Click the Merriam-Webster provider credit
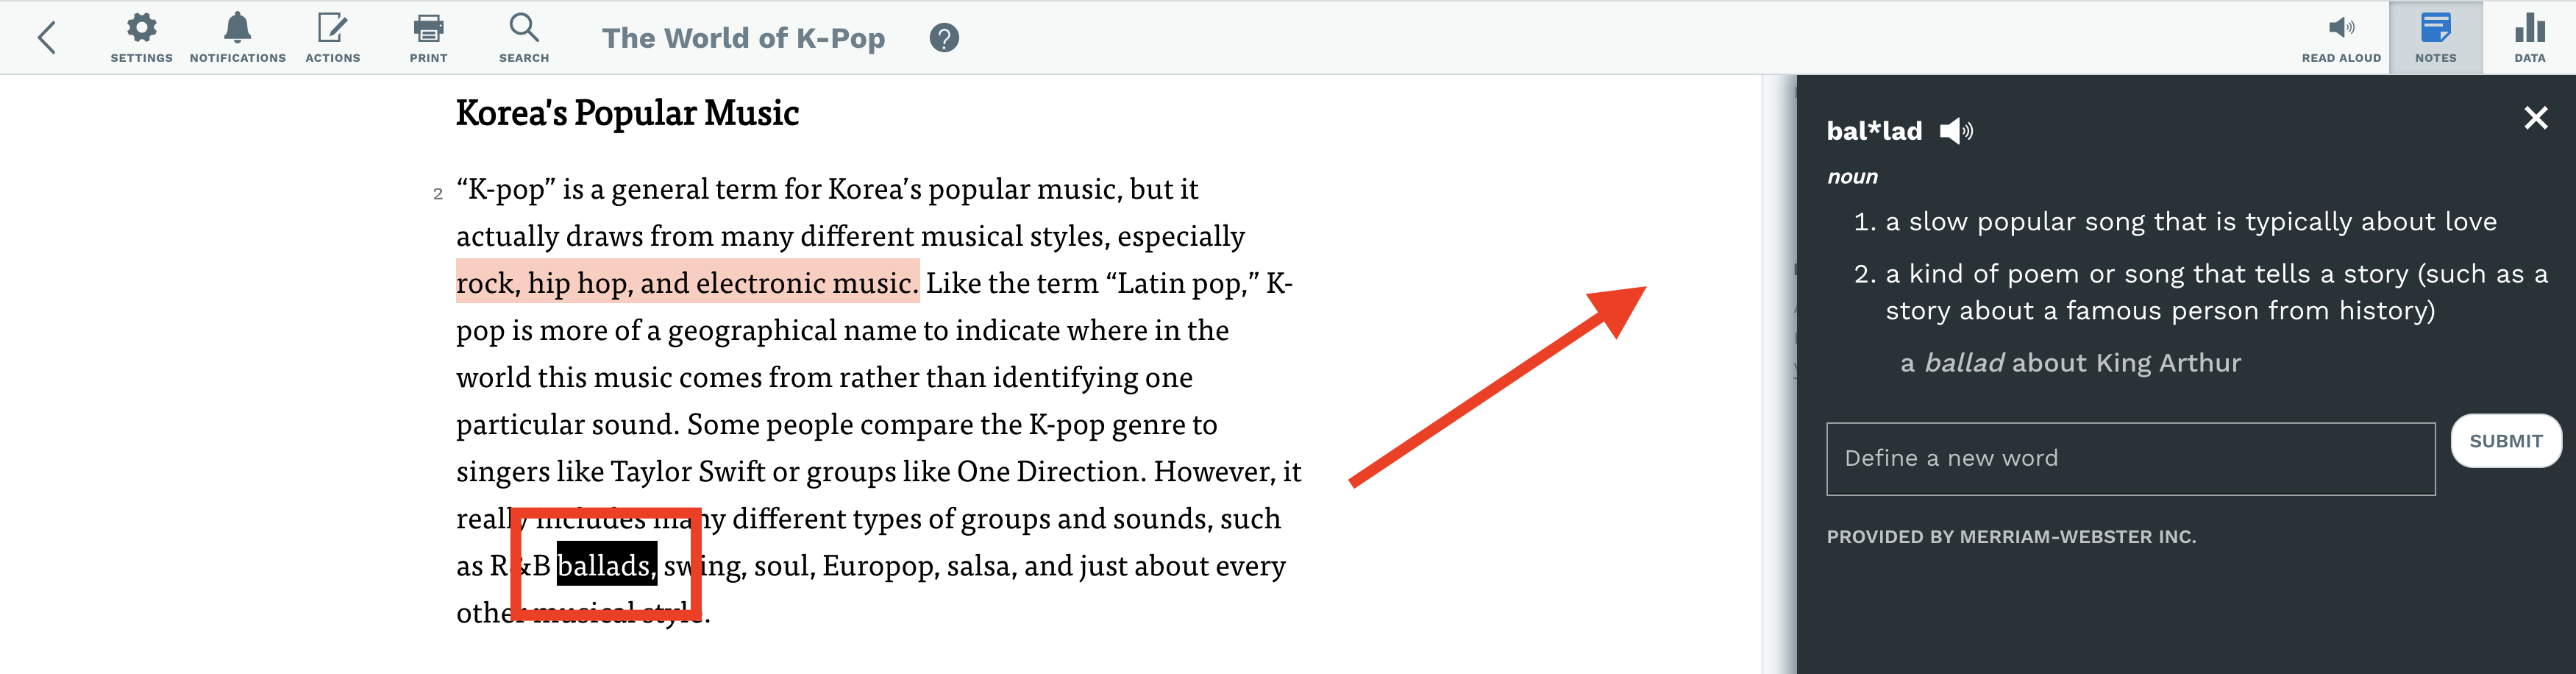Image resolution: width=2576 pixels, height=674 pixels. click(2011, 537)
